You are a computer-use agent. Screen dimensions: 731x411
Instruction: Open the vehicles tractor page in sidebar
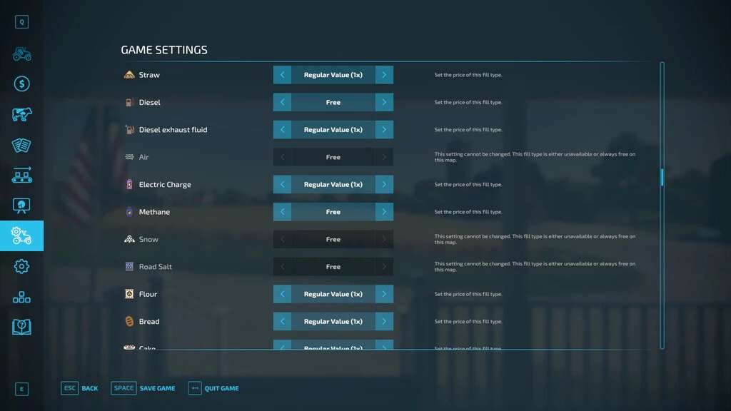pyautogui.click(x=21, y=54)
